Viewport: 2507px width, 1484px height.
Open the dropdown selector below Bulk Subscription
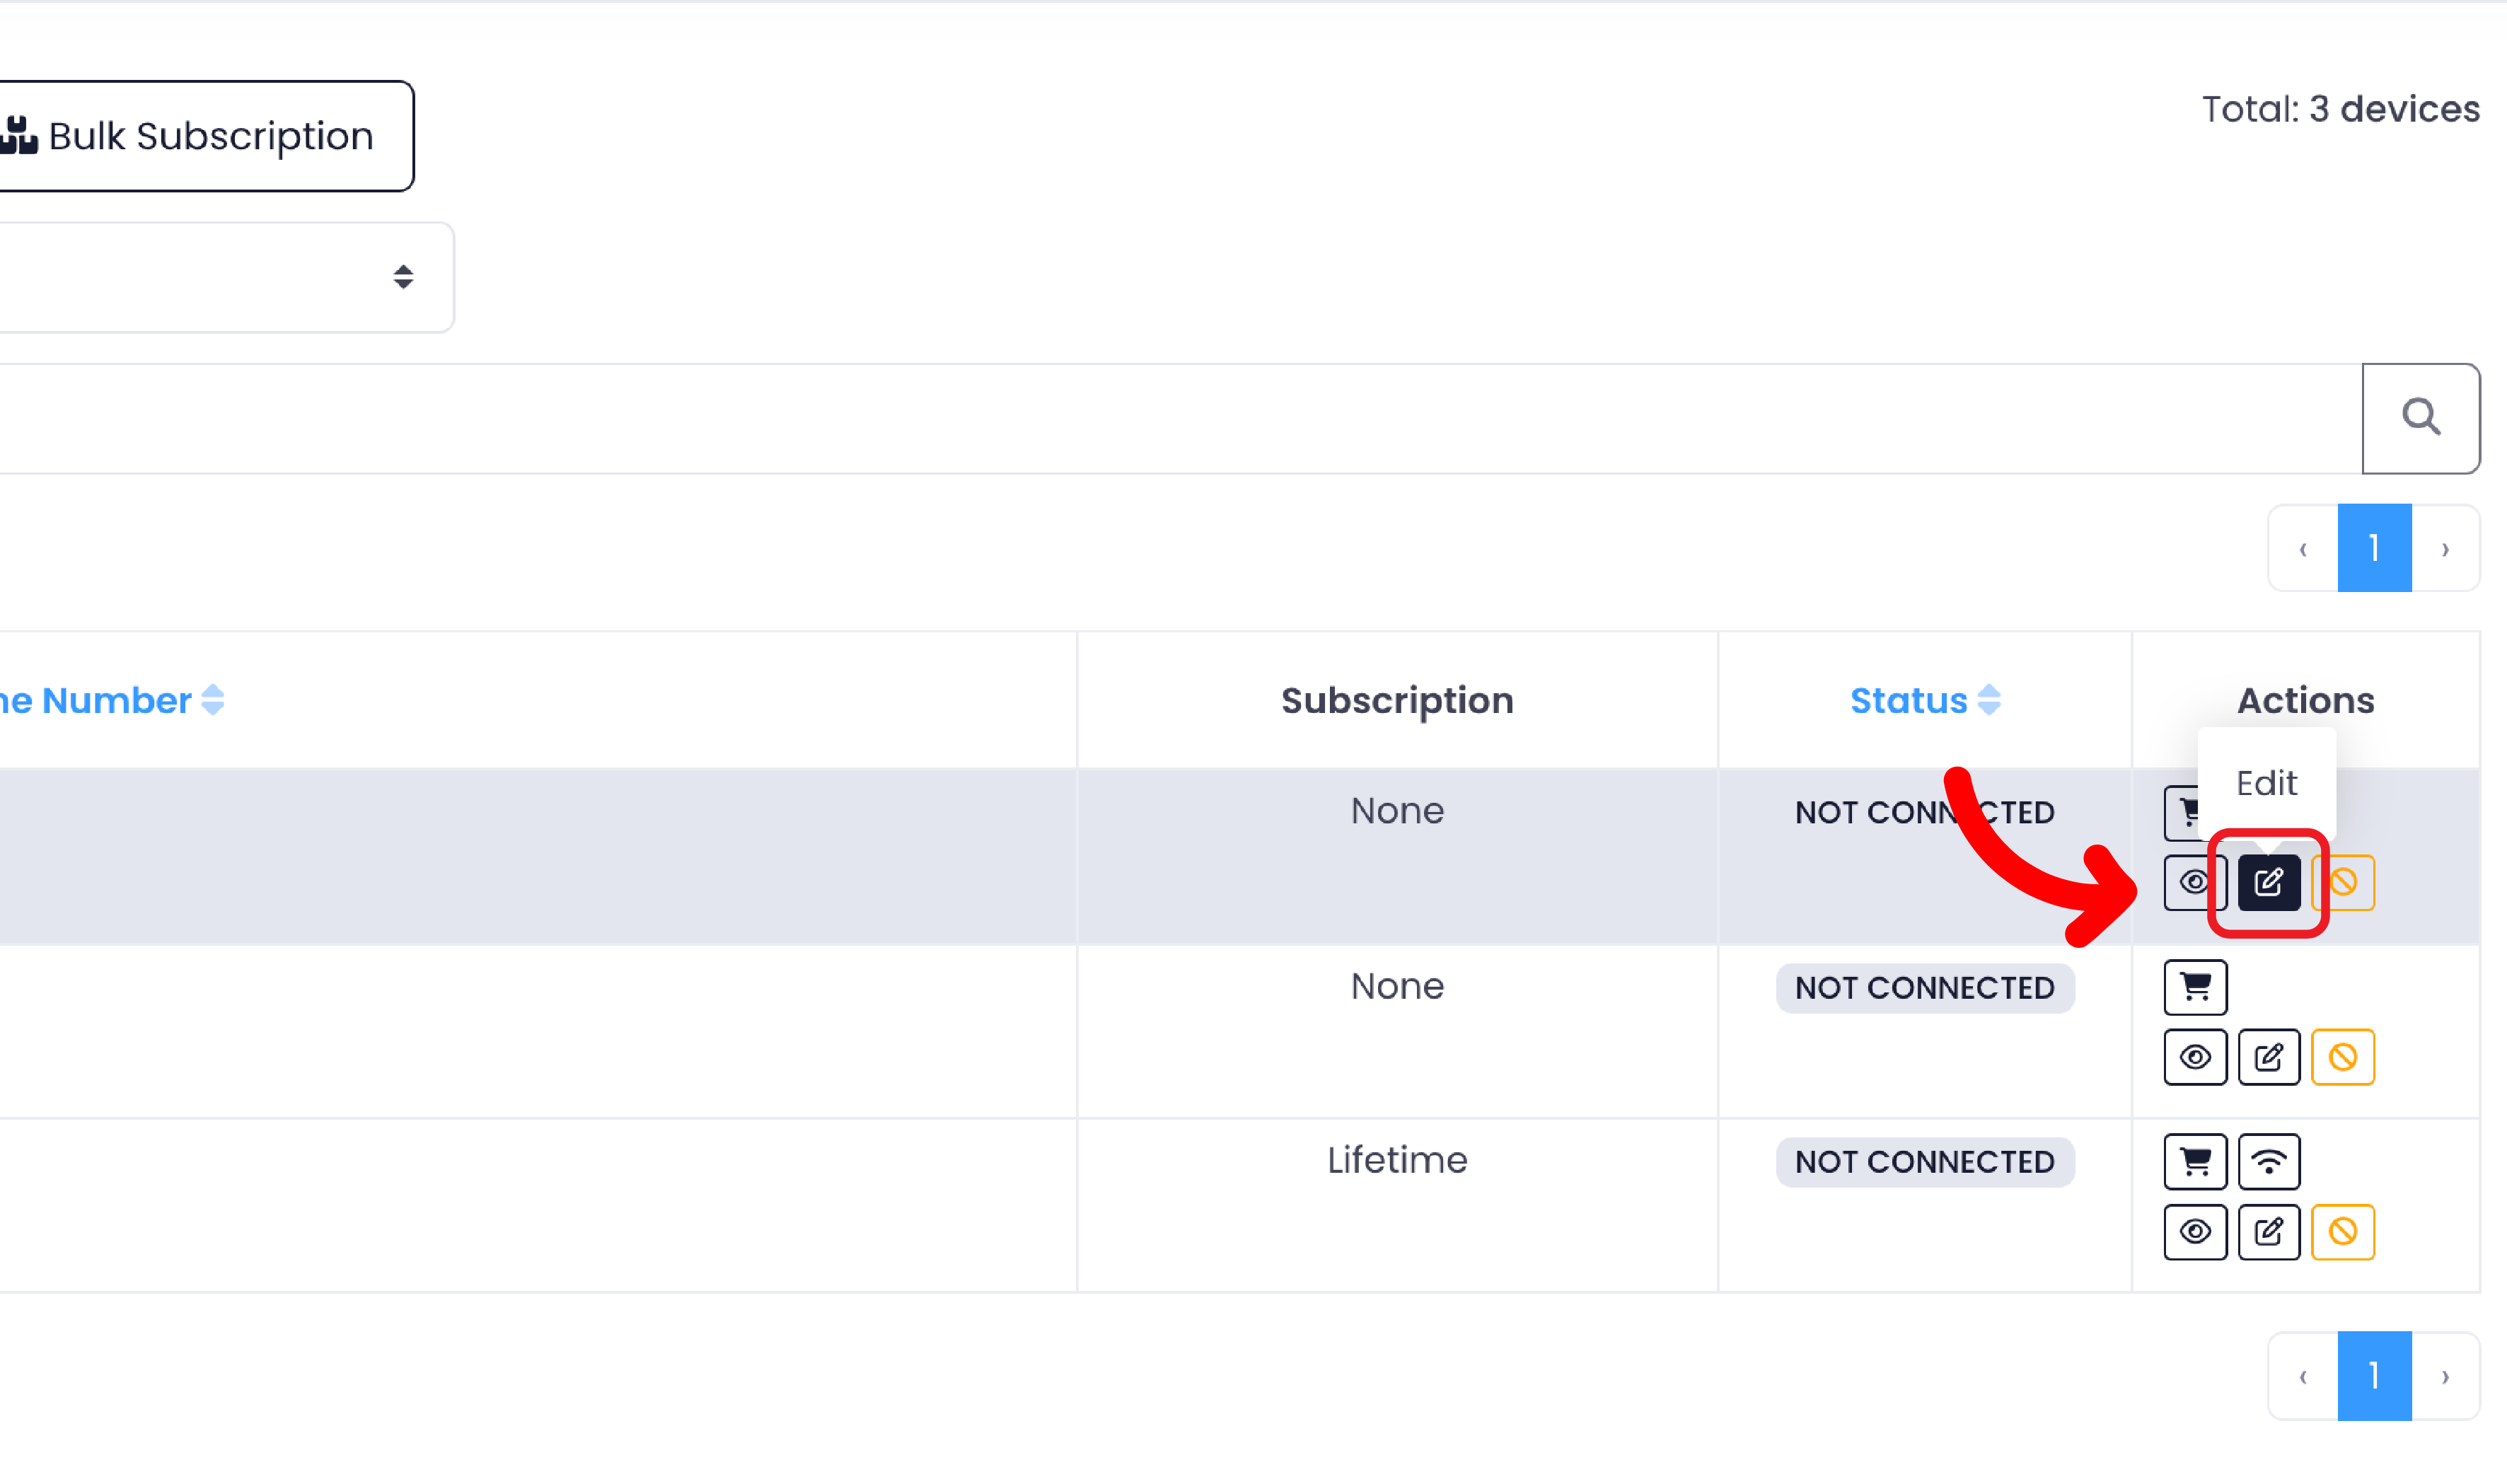tap(220, 277)
